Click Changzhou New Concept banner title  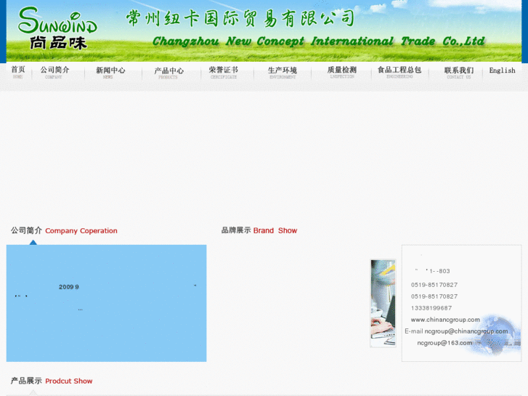[x=319, y=41]
